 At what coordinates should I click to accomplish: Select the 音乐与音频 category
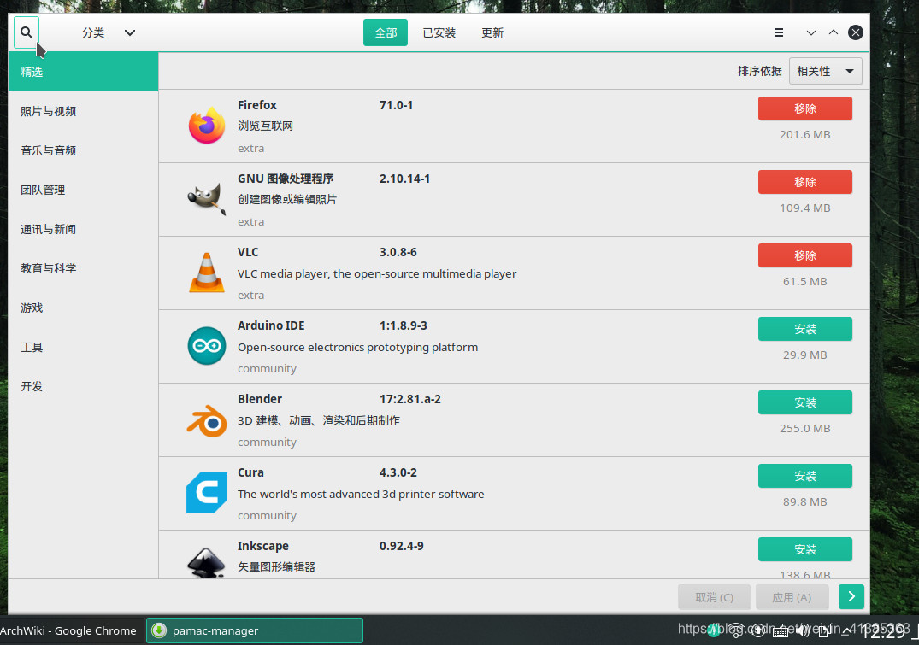83,150
